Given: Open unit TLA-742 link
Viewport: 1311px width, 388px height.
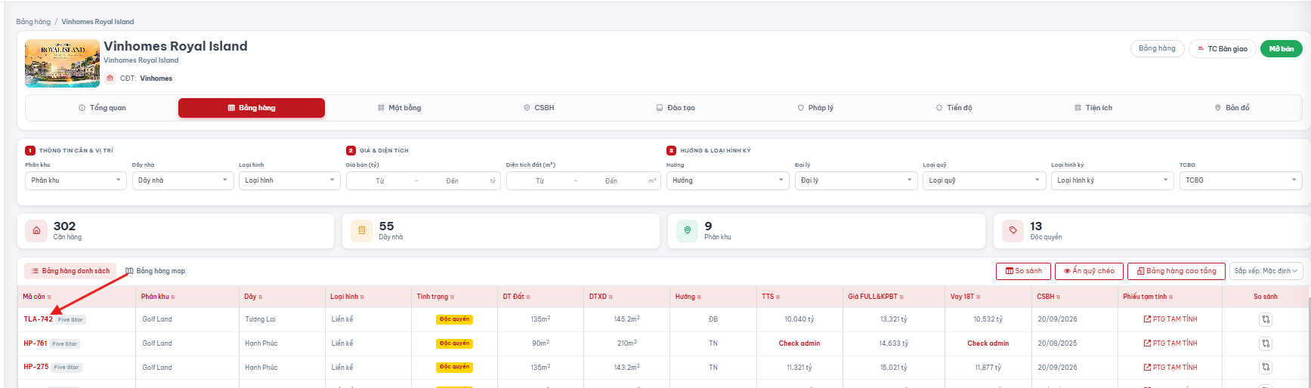Looking at the screenshot, I should click(38, 319).
